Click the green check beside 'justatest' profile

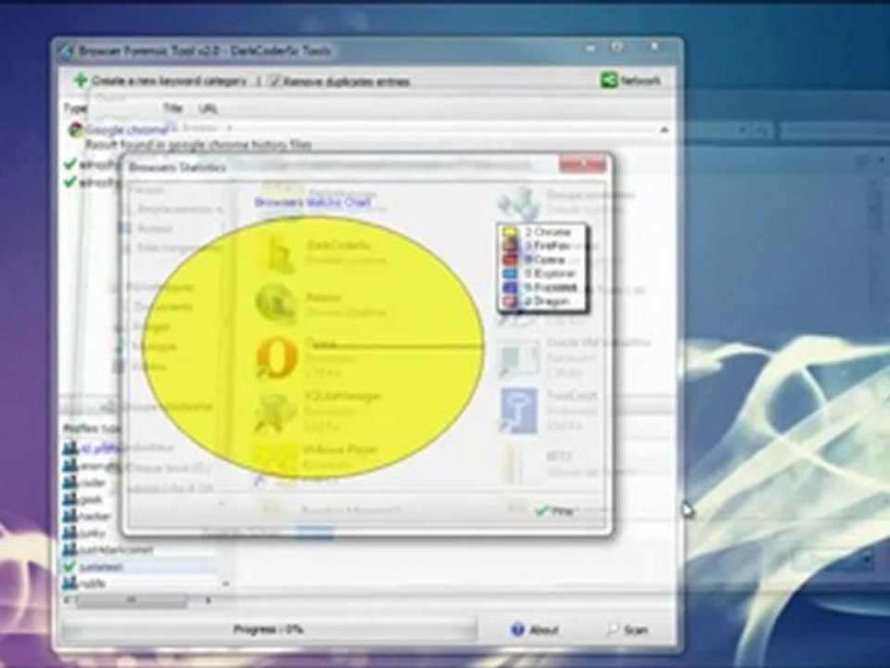(70, 566)
